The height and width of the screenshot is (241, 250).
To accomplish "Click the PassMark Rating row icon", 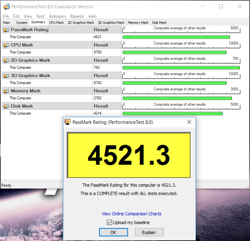I will (6, 30).
